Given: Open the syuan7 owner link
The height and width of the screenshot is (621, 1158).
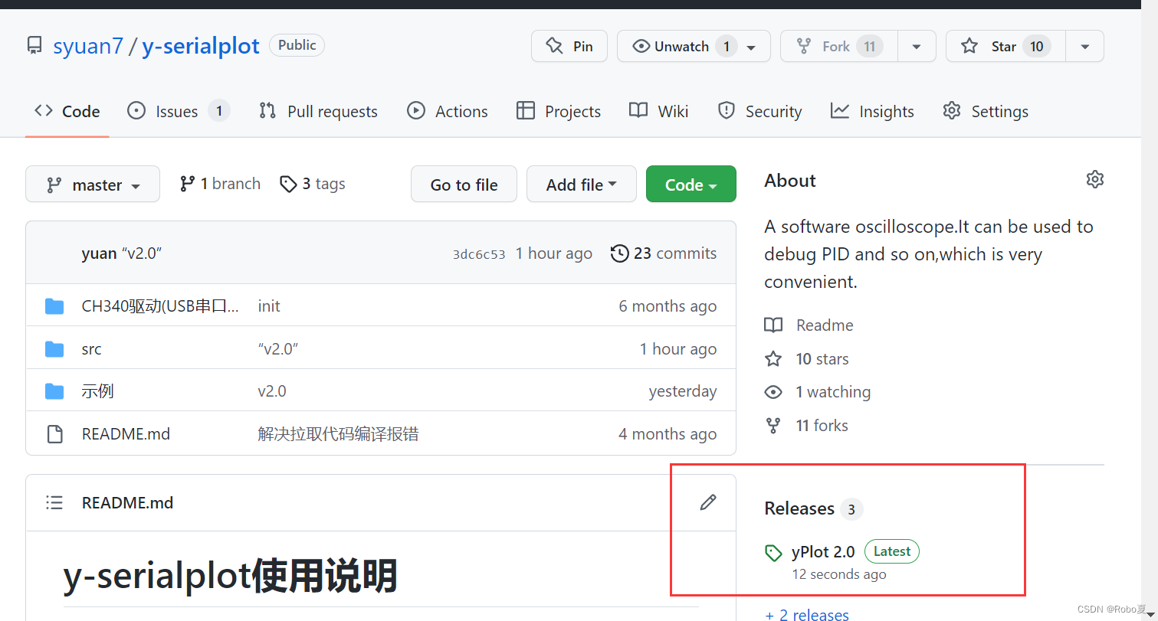Looking at the screenshot, I should (88, 46).
